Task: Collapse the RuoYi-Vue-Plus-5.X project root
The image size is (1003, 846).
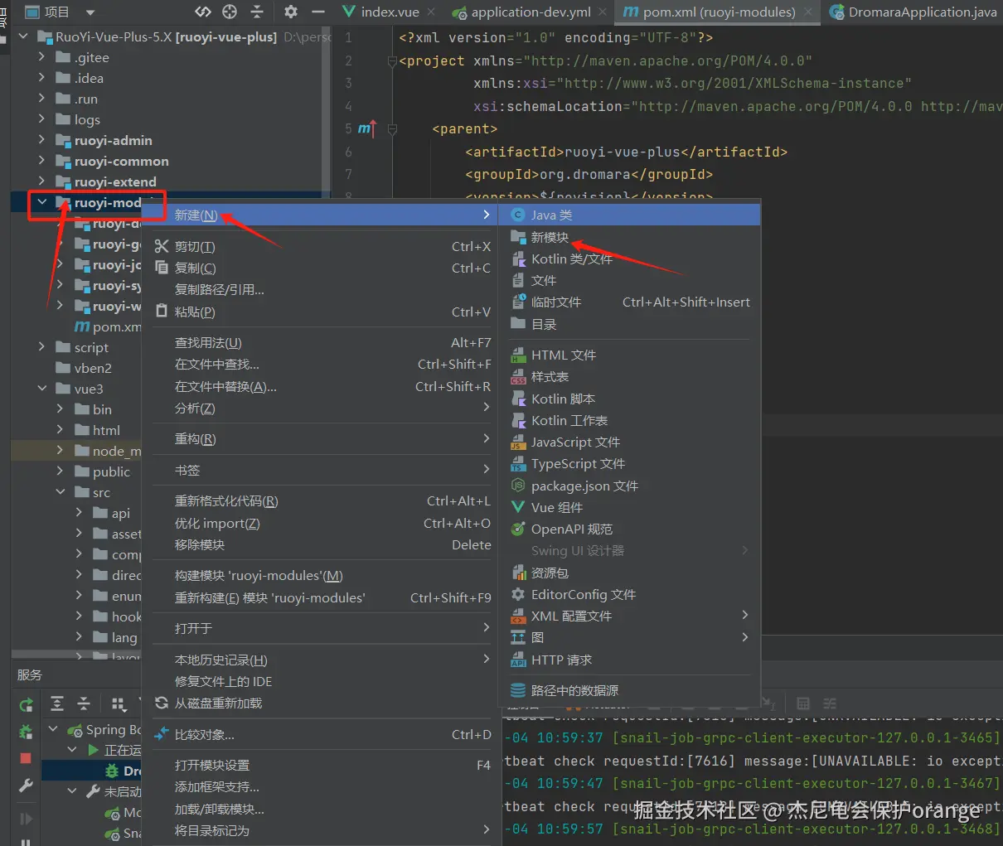Action: tap(23, 36)
